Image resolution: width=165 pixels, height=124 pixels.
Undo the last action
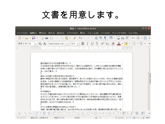pyautogui.click(x=80, y=38)
